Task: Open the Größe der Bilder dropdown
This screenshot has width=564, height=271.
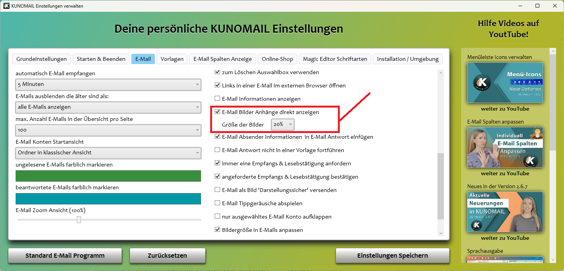Action: 282,124
